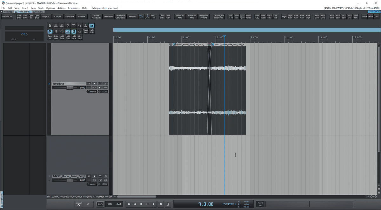Toggle auto-crossfade icon in main toolbar
This screenshot has height=210, width=381.
(x=91, y=25)
